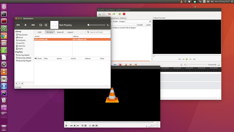
Task: Enable the snapping magnet in OpenShot timeline
Action: (x=120, y=64)
